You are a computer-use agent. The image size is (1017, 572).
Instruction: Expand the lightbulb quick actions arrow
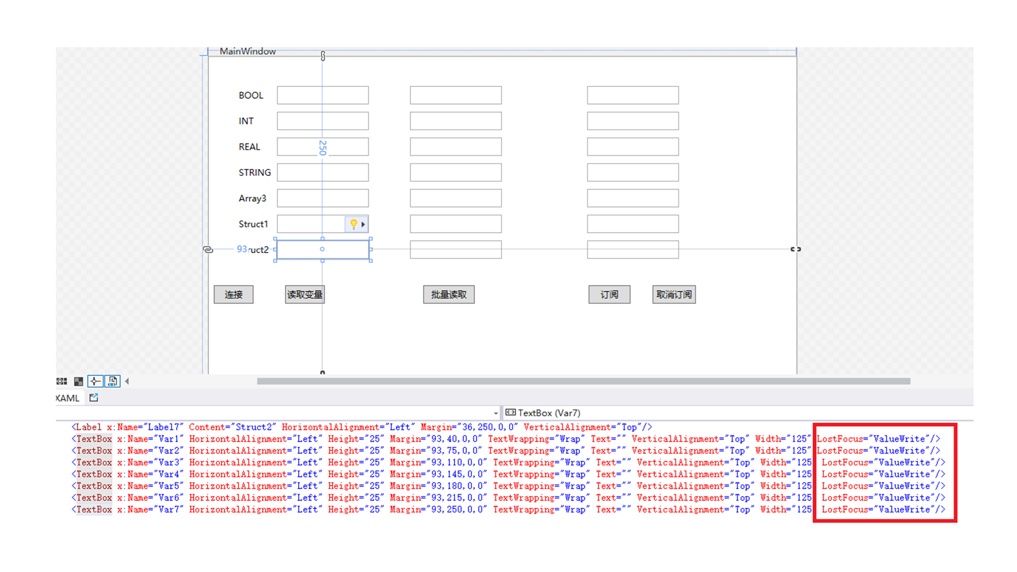[363, 224]
